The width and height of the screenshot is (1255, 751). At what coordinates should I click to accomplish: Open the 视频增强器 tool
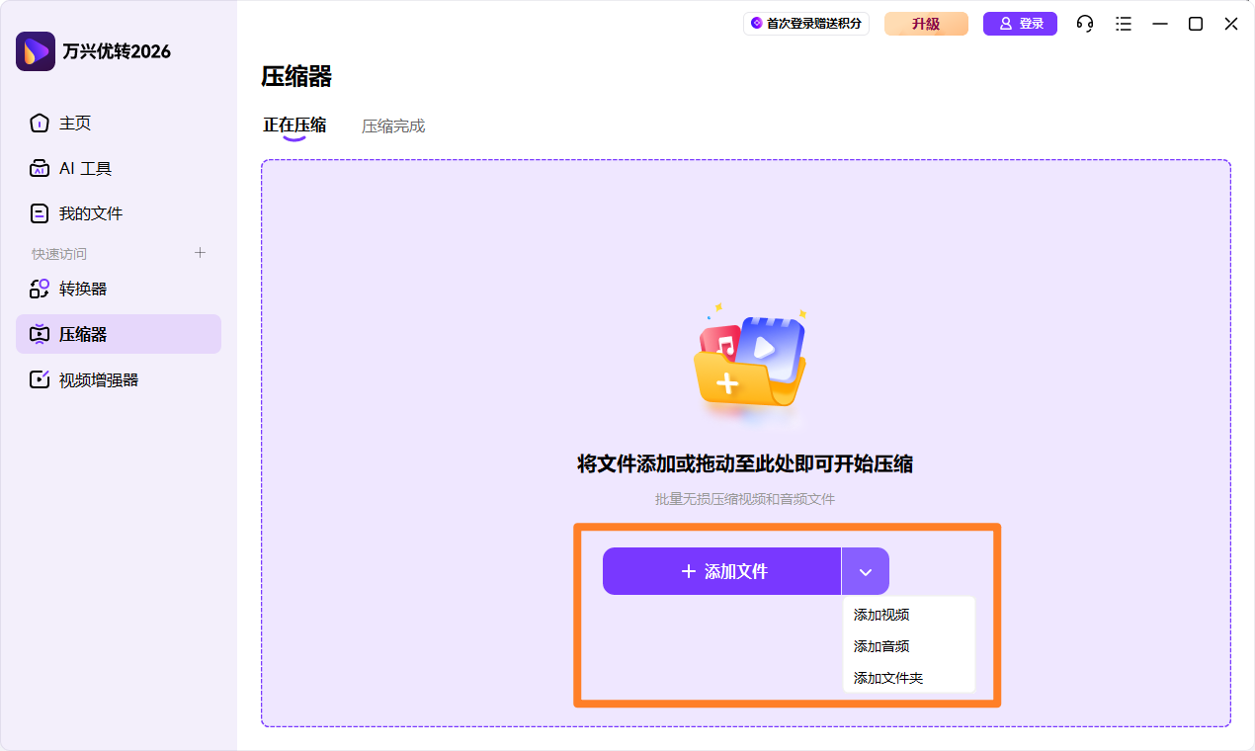click(98, 378)
